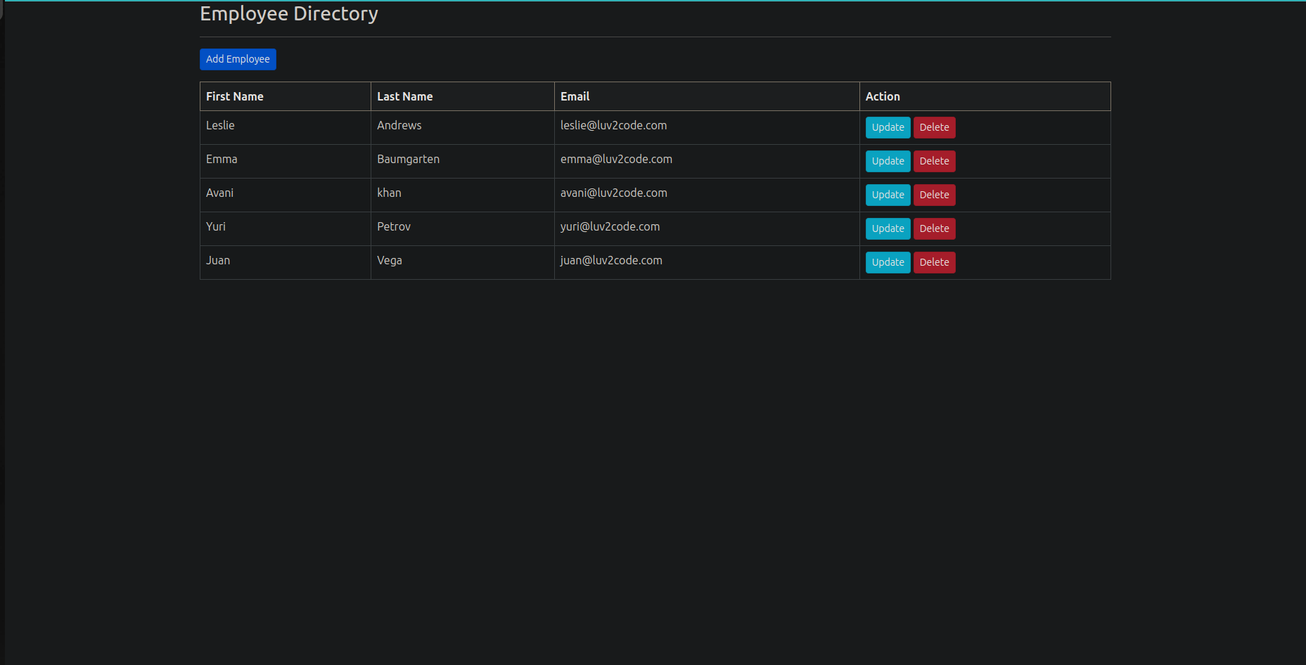Update Yuri Petrov's details
The image size is (1306, 665).
click(x=888, y=228)
